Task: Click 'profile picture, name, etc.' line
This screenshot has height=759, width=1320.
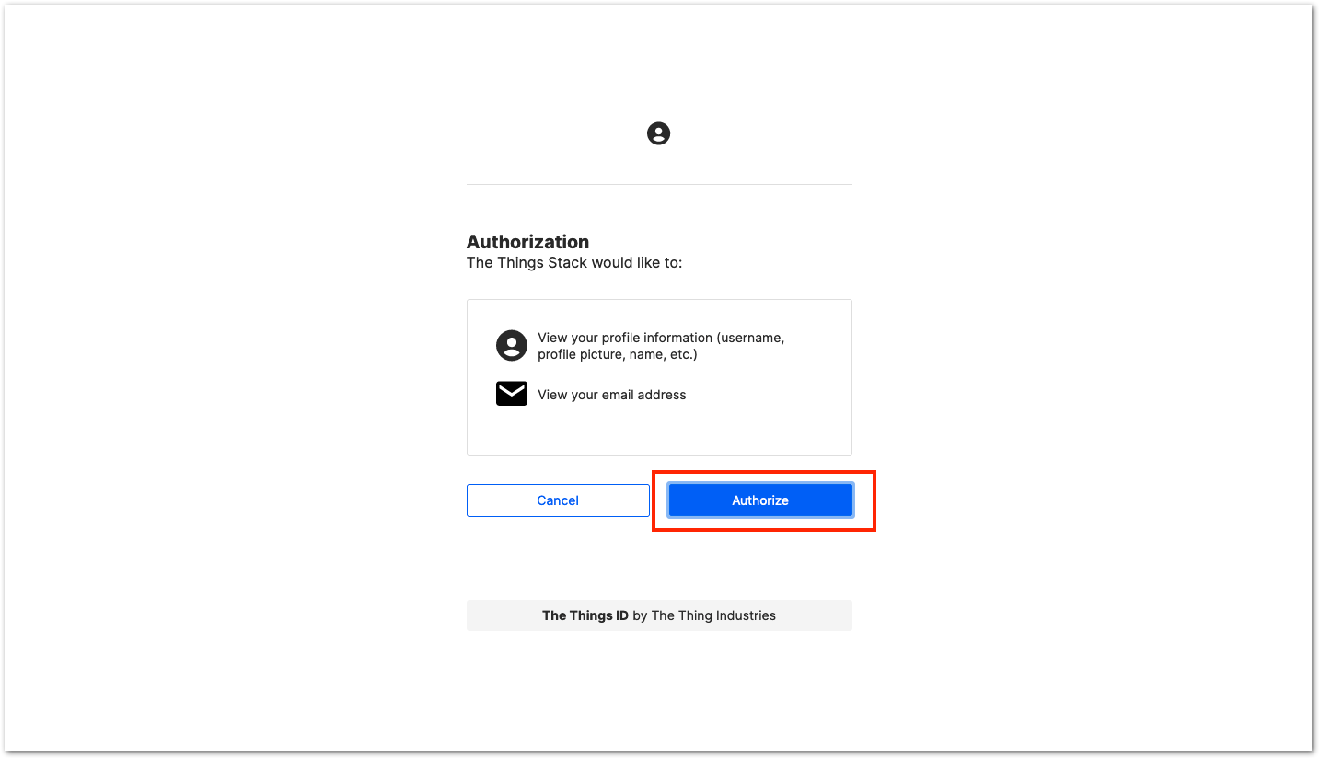Action: [618, 354]
